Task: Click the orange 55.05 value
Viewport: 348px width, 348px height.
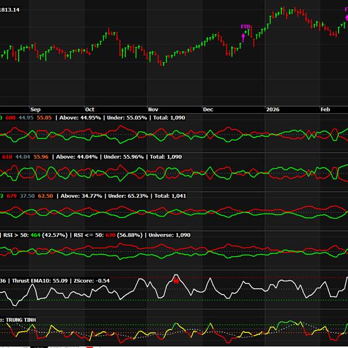Action: point(44,118)
